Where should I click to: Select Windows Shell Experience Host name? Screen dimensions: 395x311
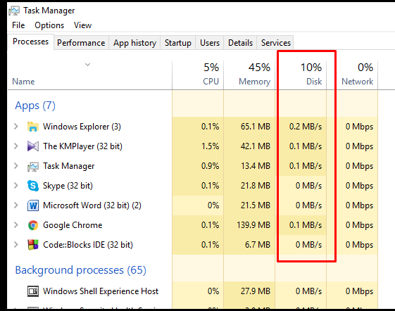(101, 291)
